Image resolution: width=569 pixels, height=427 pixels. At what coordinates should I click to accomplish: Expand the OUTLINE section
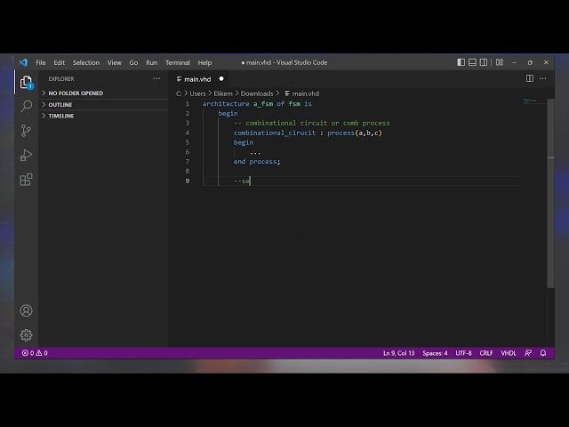[103, 105]
